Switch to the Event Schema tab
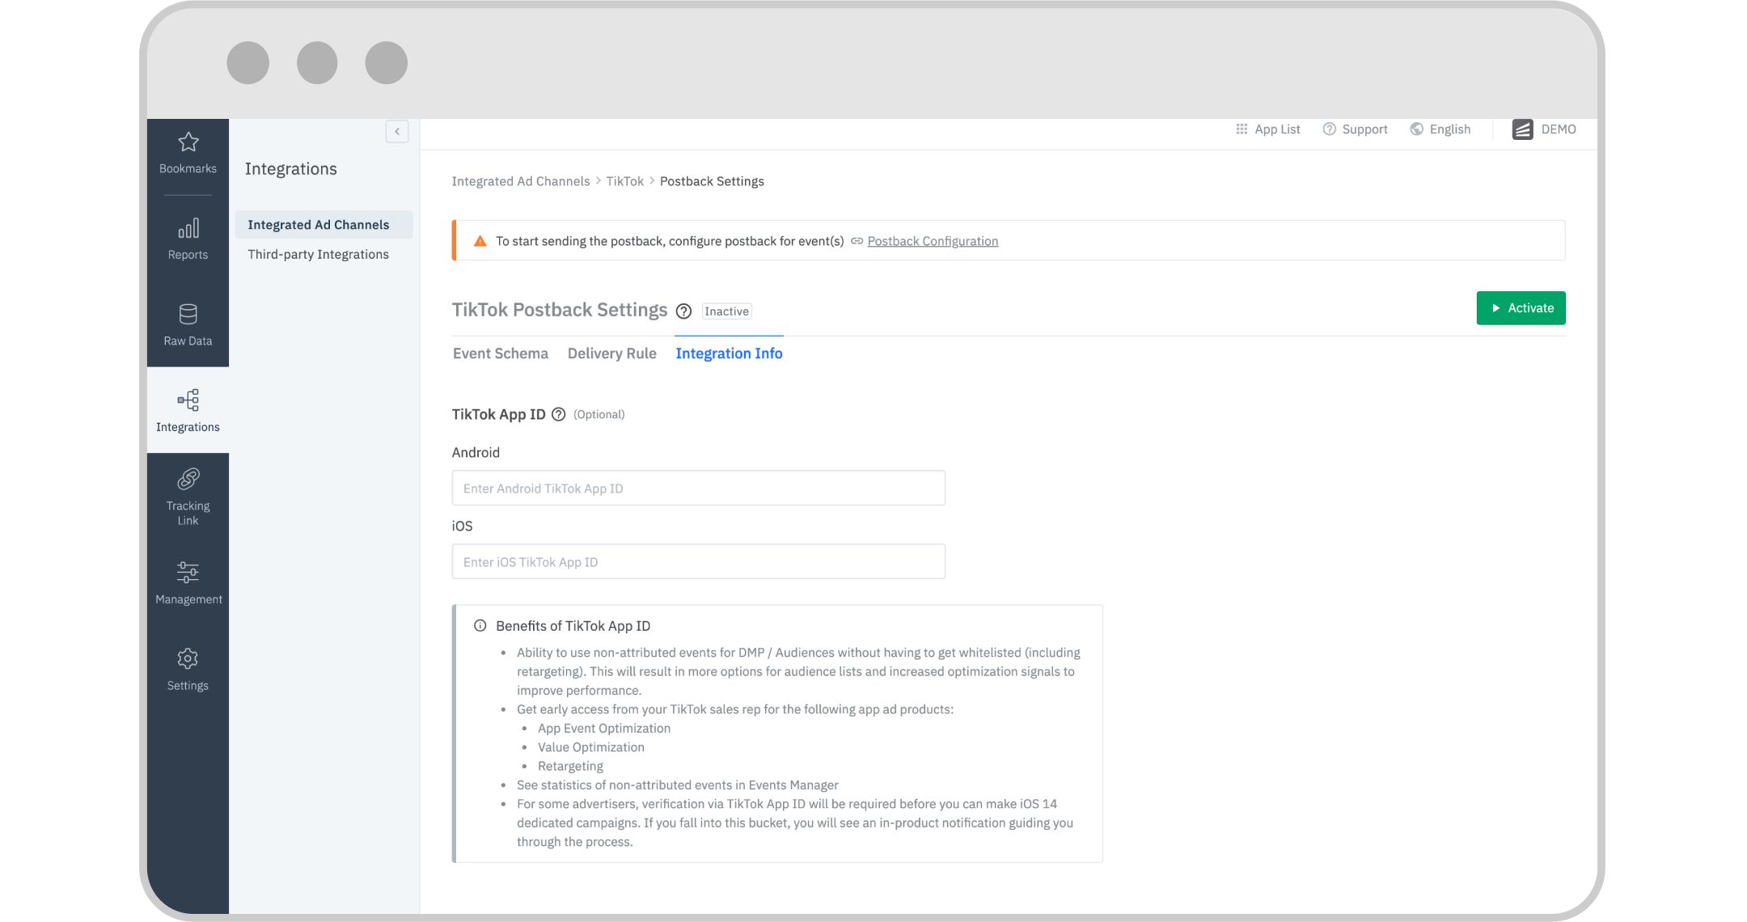The height and width of the screenshot is (922, 1747). [500, 353]
